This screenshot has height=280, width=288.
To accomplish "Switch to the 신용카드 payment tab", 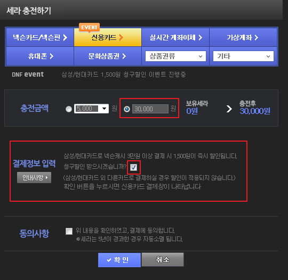I will pos(108,37).
